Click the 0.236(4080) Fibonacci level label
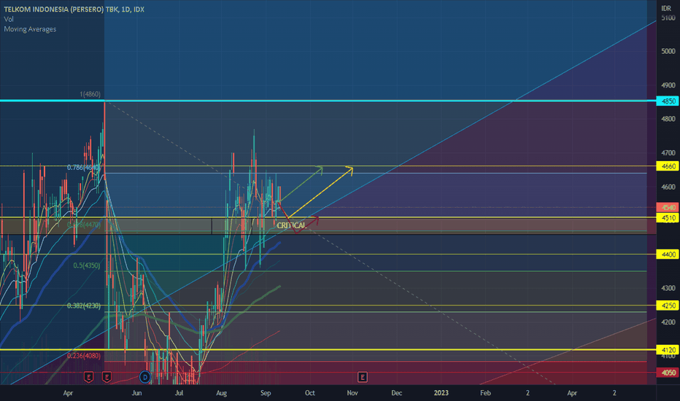Image resolution: width=680 pixels, height=401 pixels. 84,356
